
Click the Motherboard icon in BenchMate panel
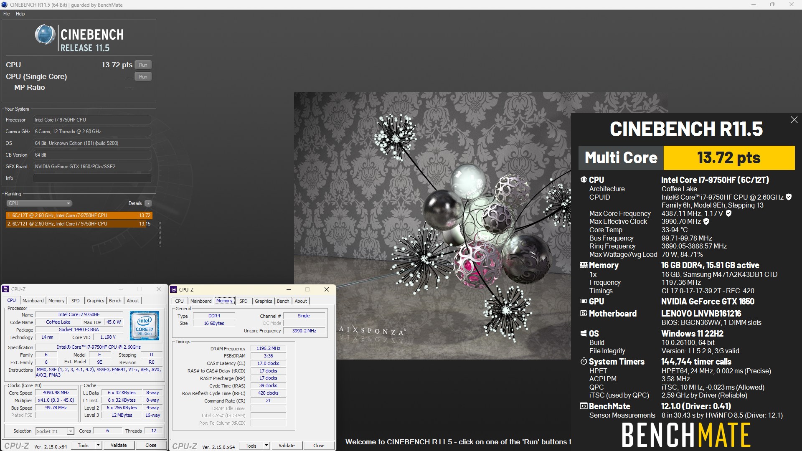[x=584, y=314]
